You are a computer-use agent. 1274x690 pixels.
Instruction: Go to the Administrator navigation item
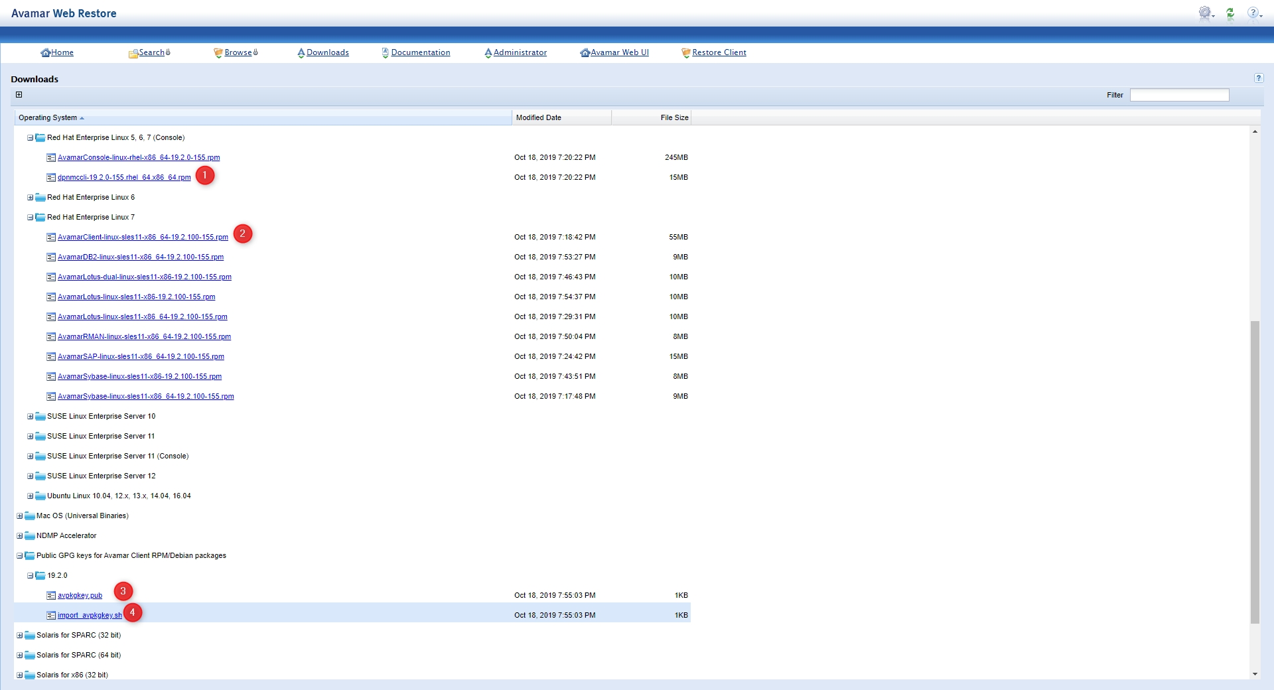[520, 52]
